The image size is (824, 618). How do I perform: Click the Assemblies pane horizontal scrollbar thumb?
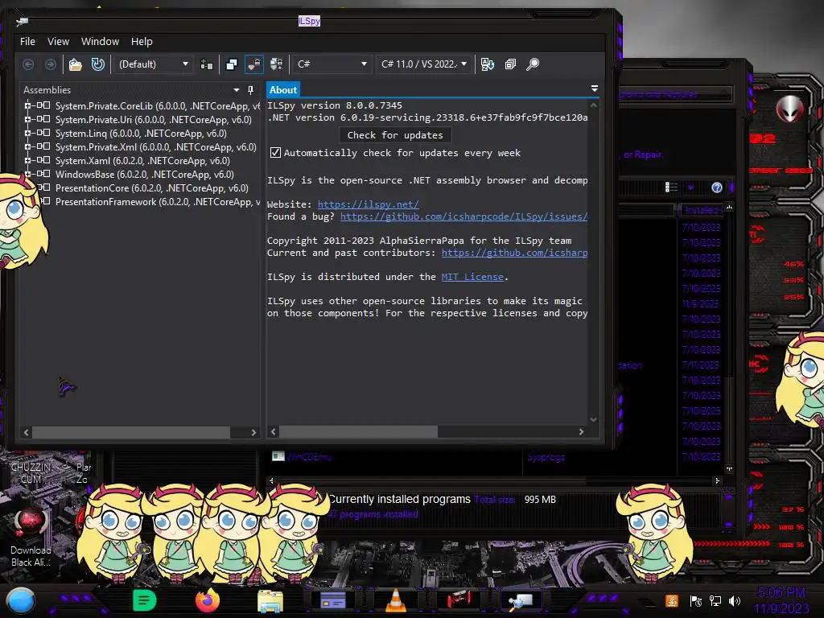(131, 432)
